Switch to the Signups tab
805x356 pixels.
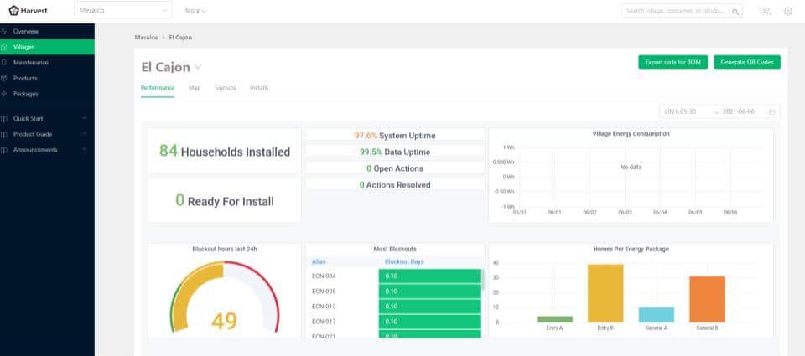point(225,87)
